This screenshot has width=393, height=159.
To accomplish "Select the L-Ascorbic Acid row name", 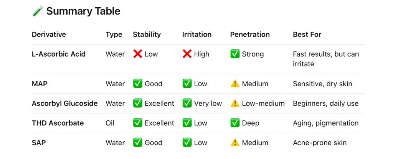I will [x=58, y=54].
